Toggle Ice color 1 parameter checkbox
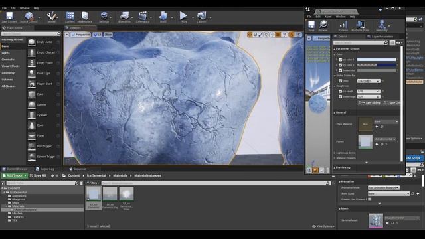 coord(340,60)
